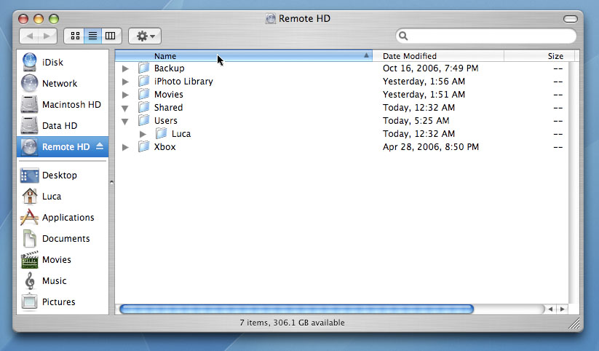599x351 pixels.
Task: Click the Luca subfolder icon in list
Action: 161,133
